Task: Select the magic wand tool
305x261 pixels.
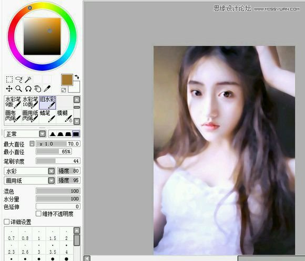Action: click(x=28, y=79)
